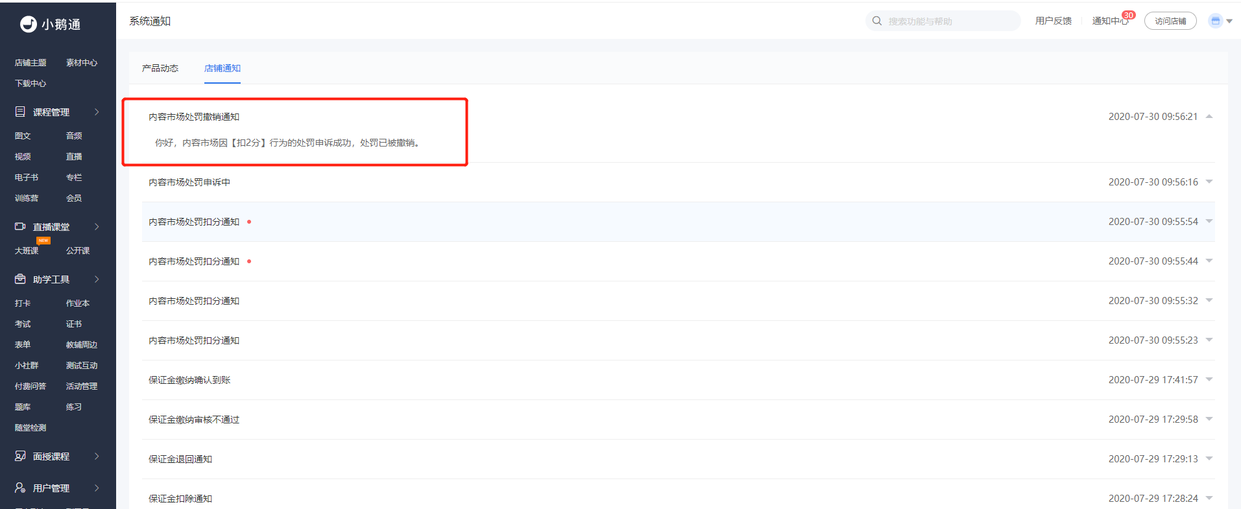1241x509 pixels.
Task: Open the 用户反馈 link
Action: pyautogui.click(x=1054, y=21)
